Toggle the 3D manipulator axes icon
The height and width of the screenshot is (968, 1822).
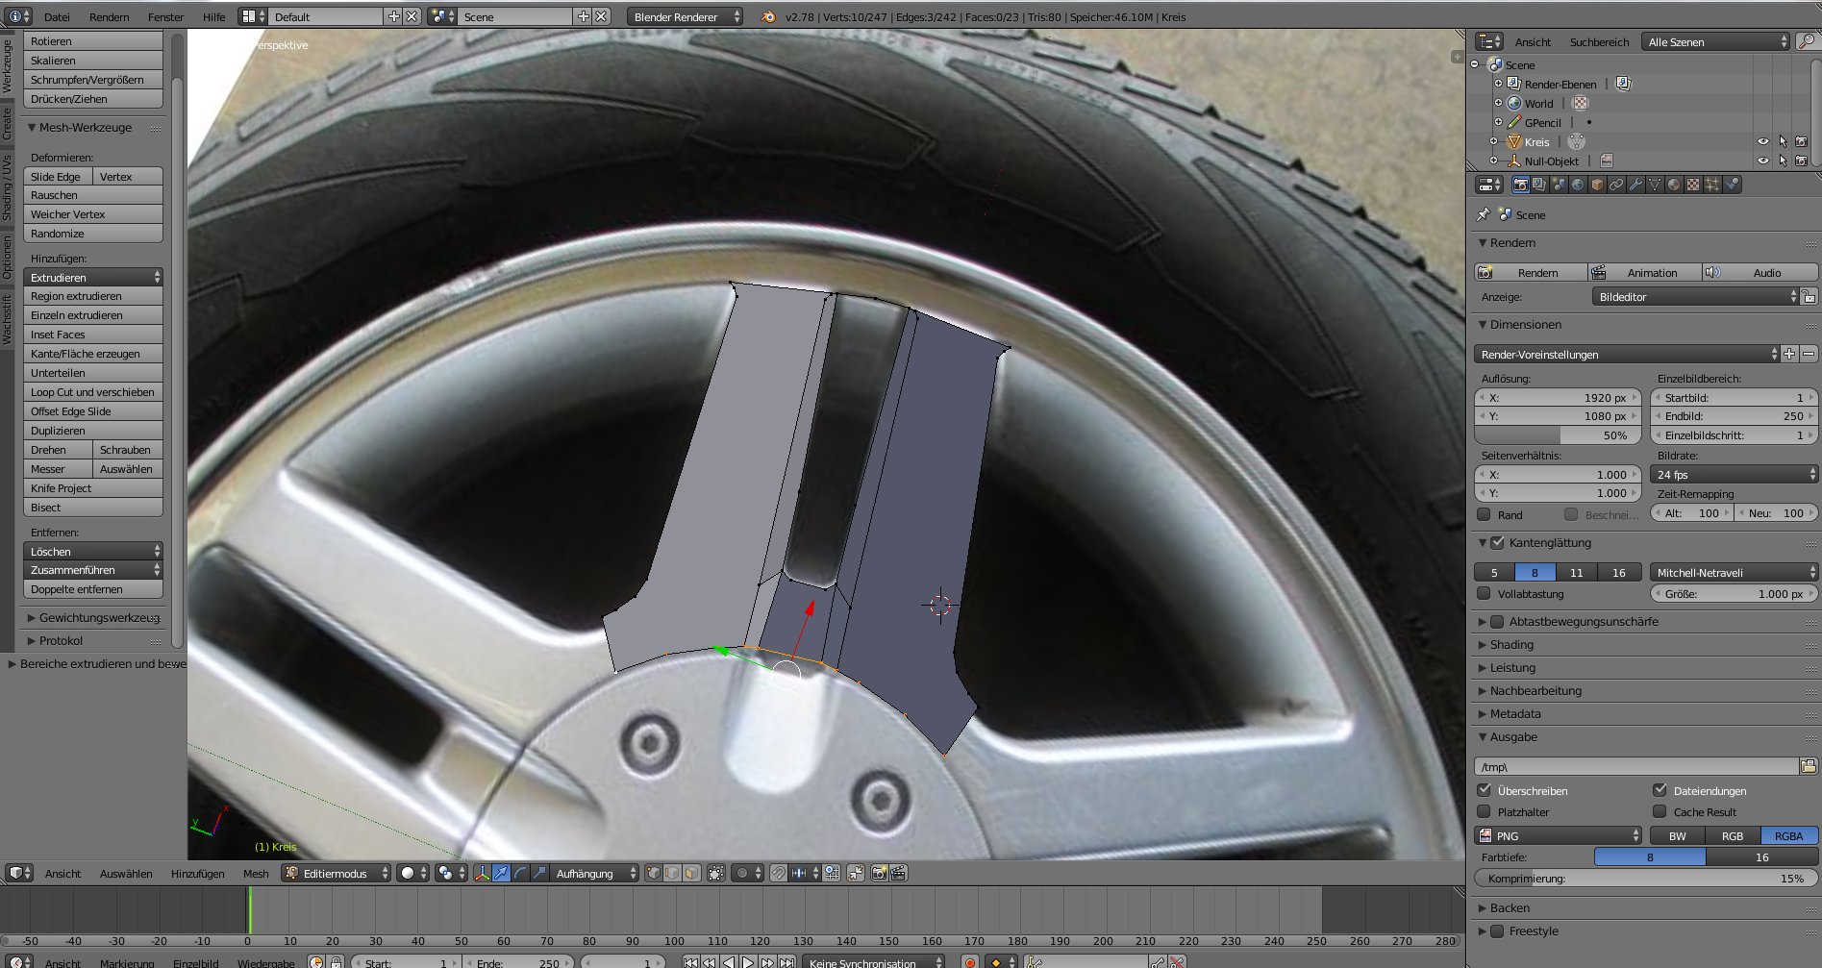coord(482,873)
